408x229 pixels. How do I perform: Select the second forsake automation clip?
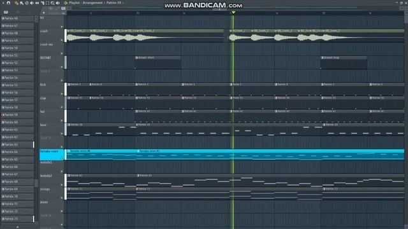click(270, 155)
